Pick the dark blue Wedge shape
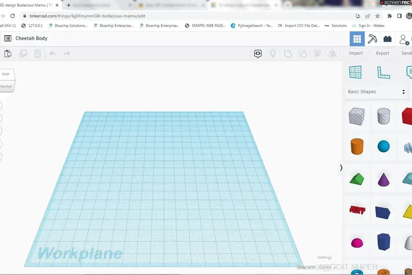The image size is (412, 275). [x=383, y=212]
